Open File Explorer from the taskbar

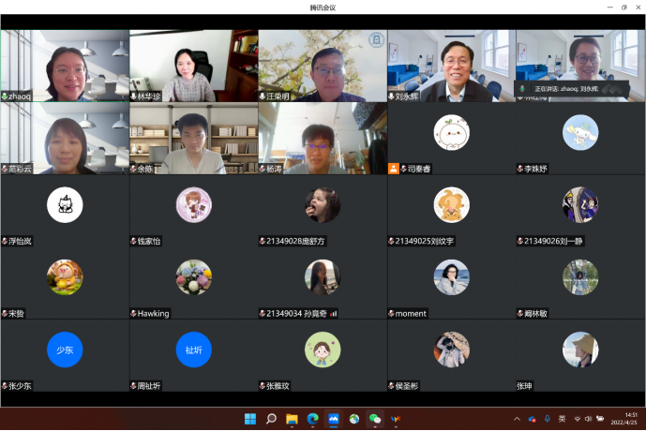click(292, 419)
